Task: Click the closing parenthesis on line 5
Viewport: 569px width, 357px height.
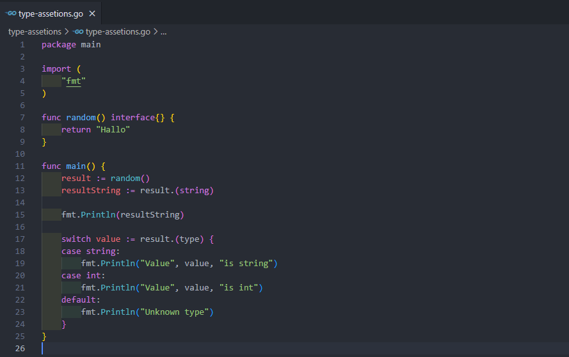Action: [x=44, y=93]
